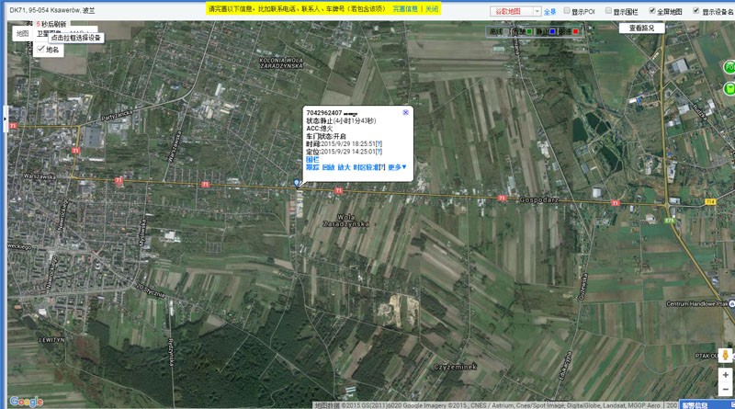
Task: Click the vehicle location marker on map
Action: (x=296, y=183)
